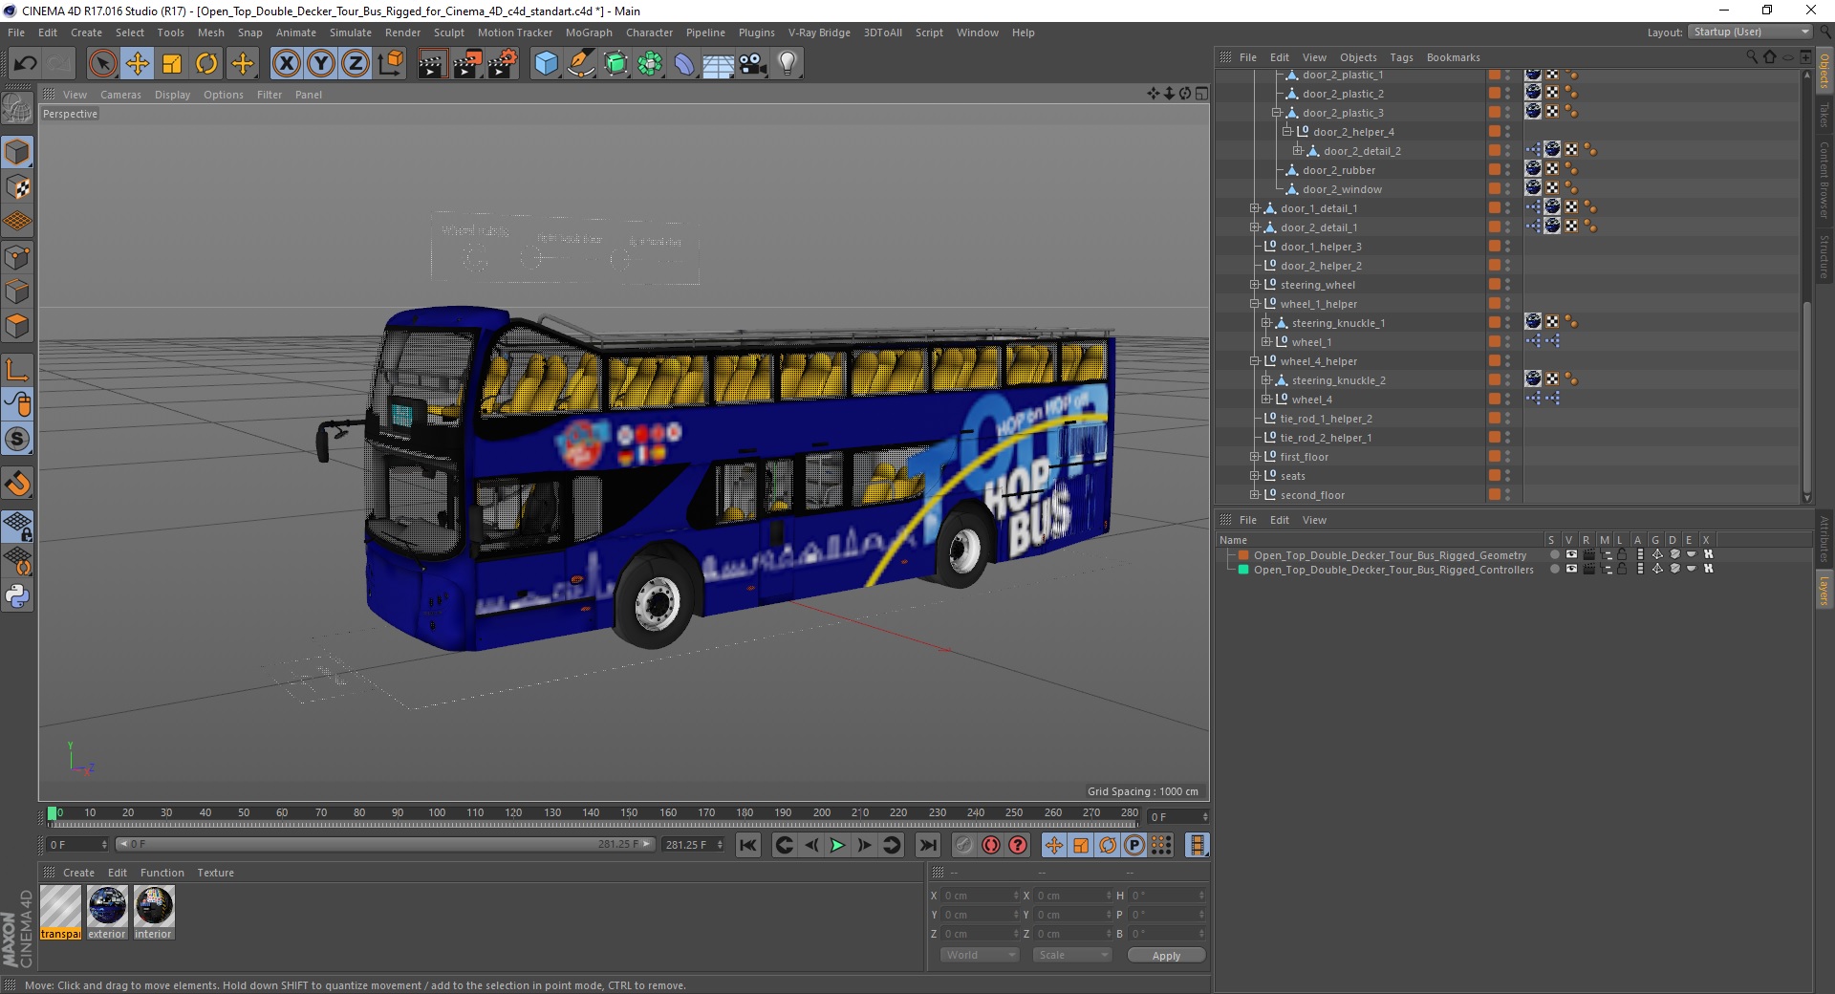1835x994 pixels.
Task: Add a Subdivision Surface generator
Action: point(616,64)
